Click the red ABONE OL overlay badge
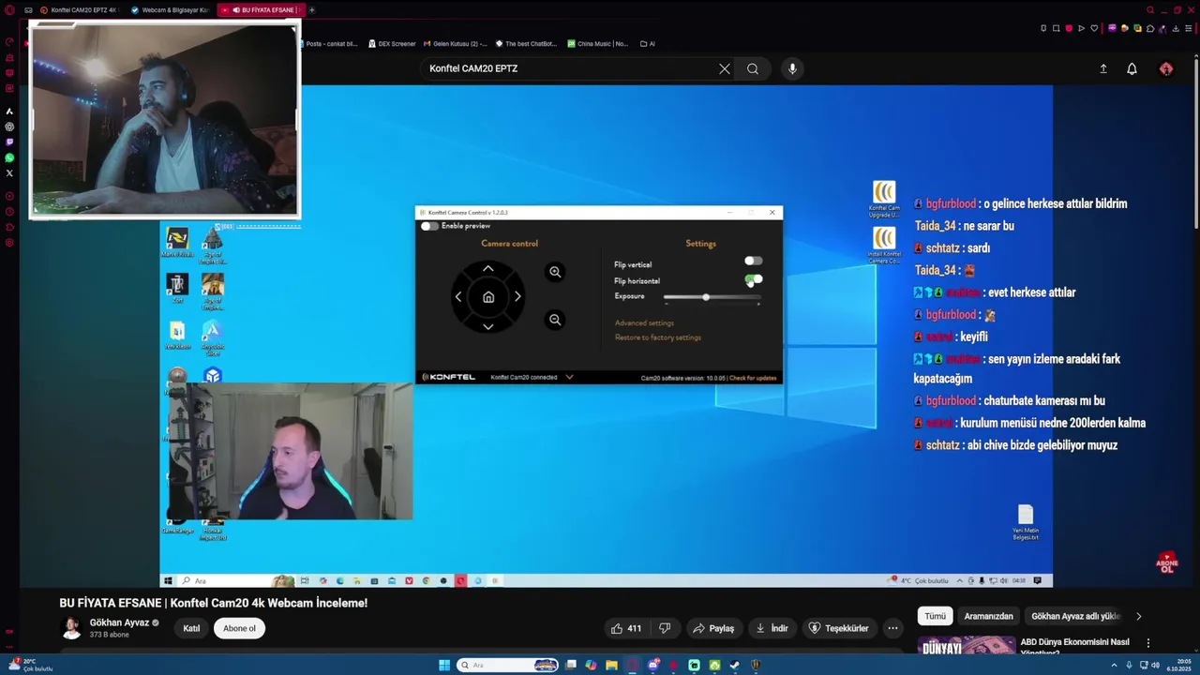Viewport: 1200px width, 675px height. (x=1167, y=563)
